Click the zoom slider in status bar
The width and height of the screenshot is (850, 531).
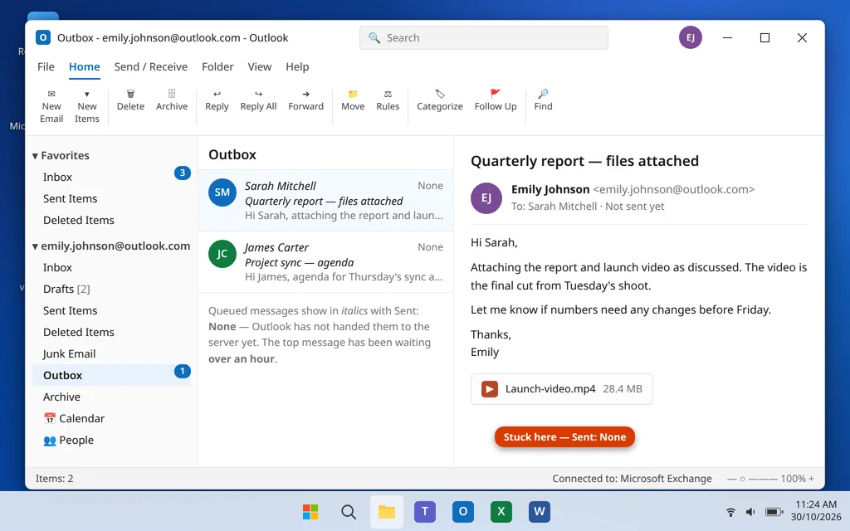[752, 479]
